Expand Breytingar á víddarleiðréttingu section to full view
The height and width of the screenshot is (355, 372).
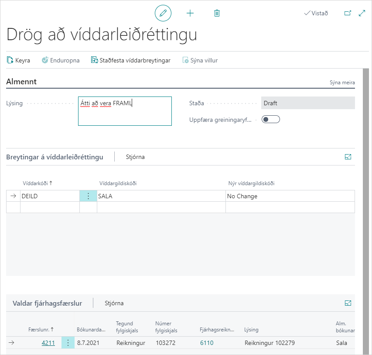(x=348, y=157)
